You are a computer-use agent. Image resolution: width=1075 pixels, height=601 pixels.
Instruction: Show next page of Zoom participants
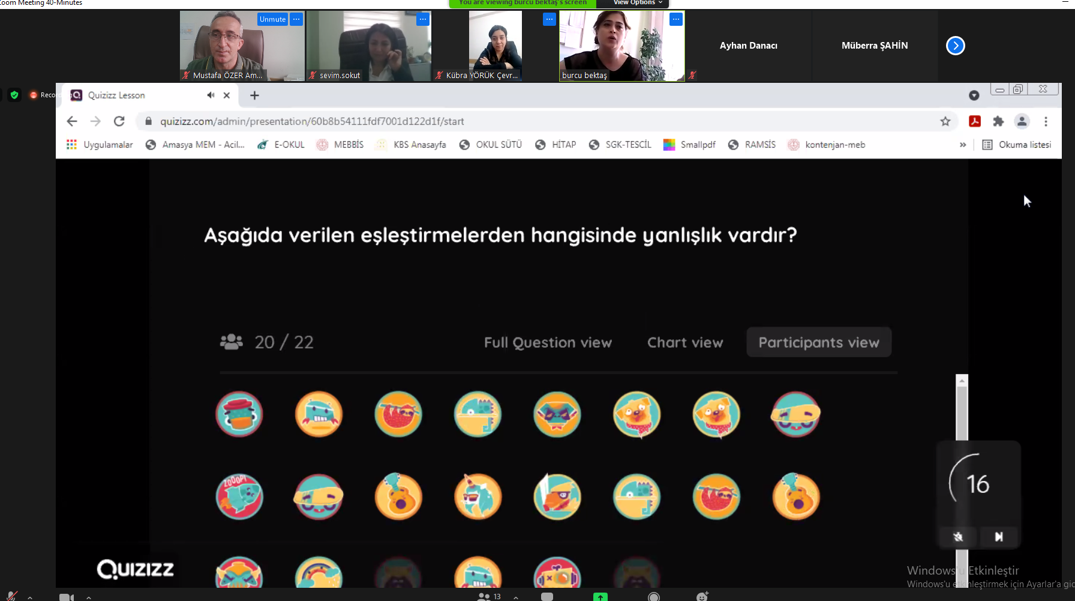pos(956,46)
